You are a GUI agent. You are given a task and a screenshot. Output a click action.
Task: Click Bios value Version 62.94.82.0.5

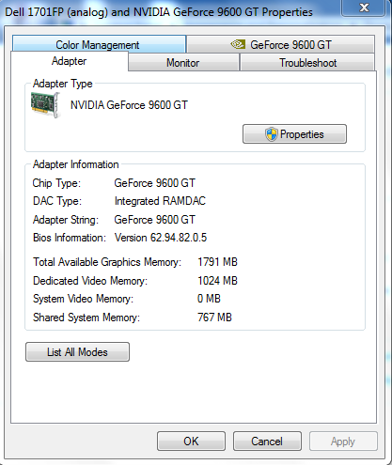(161, 238)
